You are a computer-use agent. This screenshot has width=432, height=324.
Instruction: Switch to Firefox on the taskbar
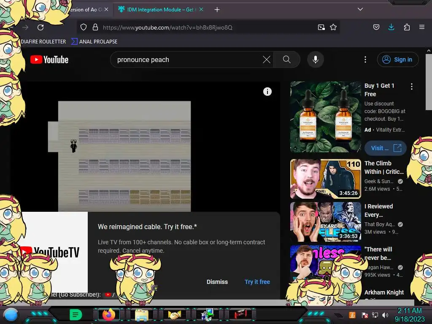click(108, 315)
